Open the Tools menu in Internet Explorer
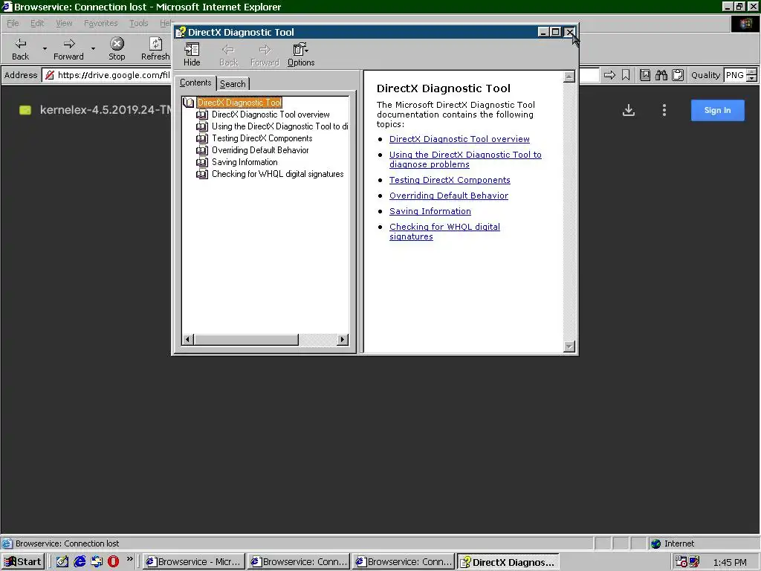 (138, 23)
